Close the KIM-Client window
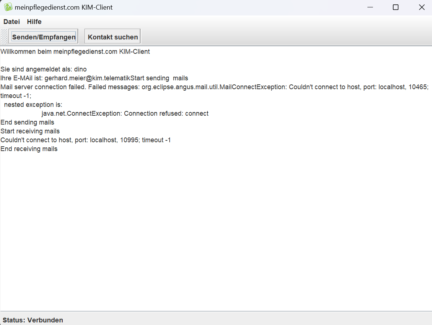The width and height of the screenshot is (432, 325). point(422,7)
